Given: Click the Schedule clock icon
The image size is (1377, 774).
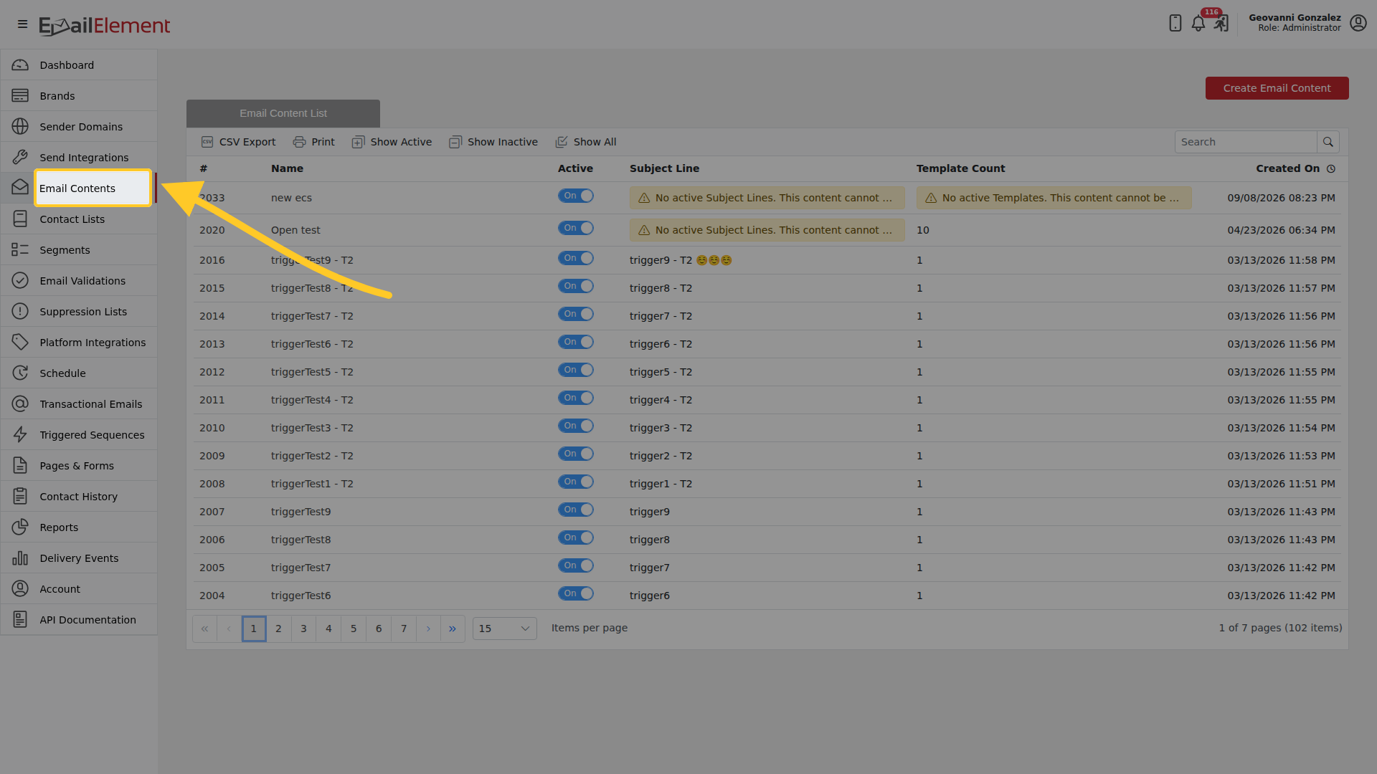Looking at the screenshot, I should coord(20,373).
